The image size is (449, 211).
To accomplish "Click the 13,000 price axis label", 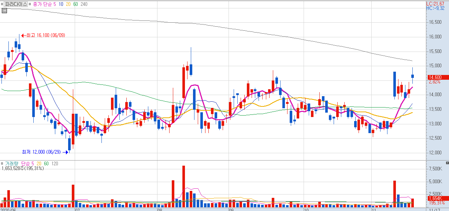I will [x=435, y=124].
